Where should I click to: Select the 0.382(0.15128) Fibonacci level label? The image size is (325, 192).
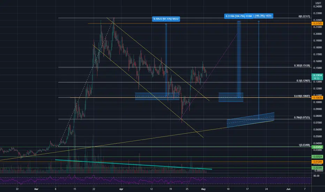click(x=302, y=66)
